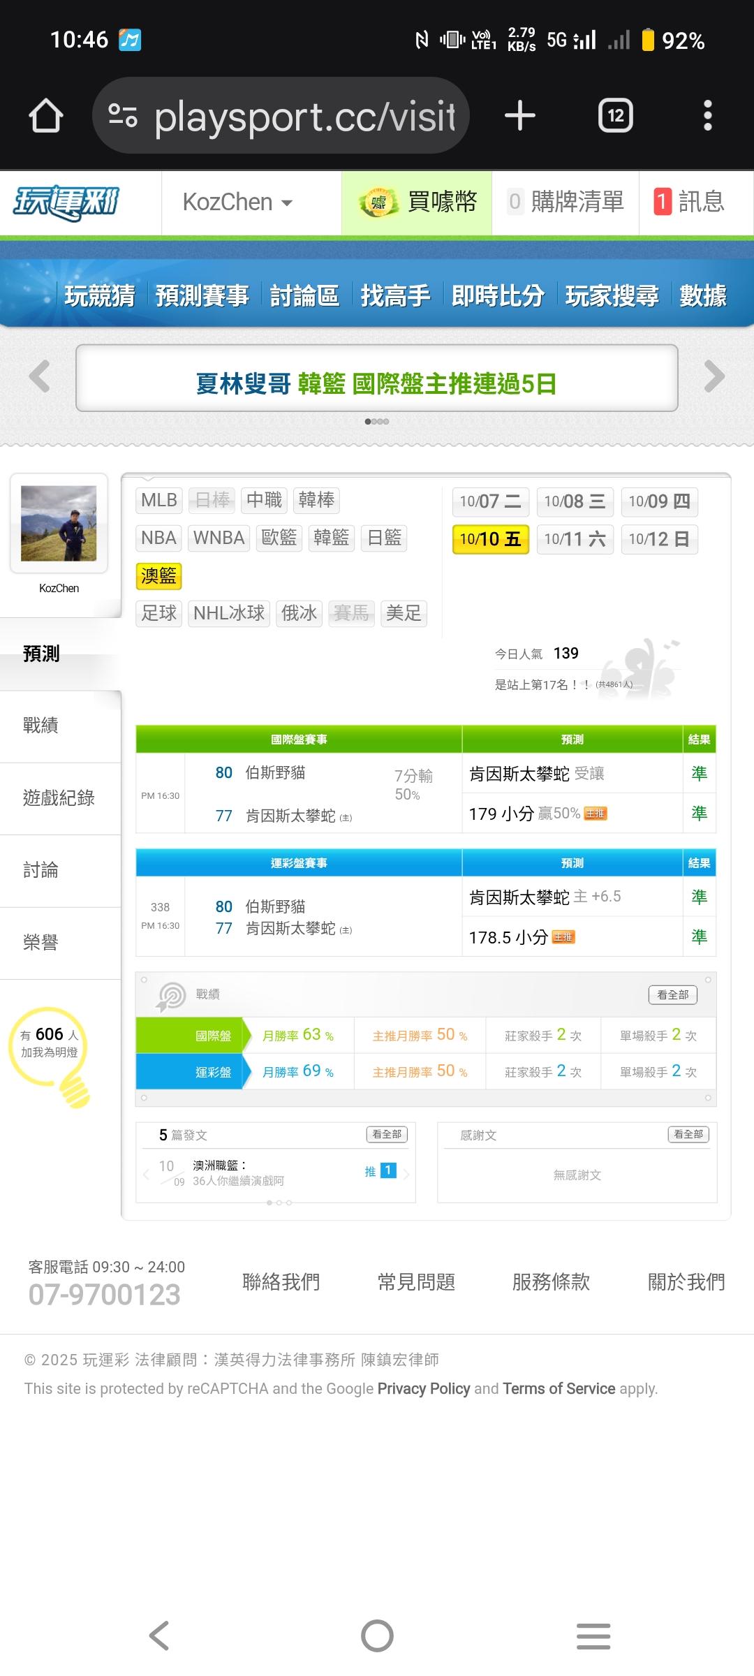Open 訊息 messages with 1 notification
The image size is (754, 1676).
689,203
